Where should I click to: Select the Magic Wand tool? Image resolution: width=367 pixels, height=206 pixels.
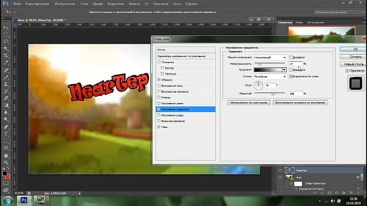pyautogui.click(x=6, y=49)
